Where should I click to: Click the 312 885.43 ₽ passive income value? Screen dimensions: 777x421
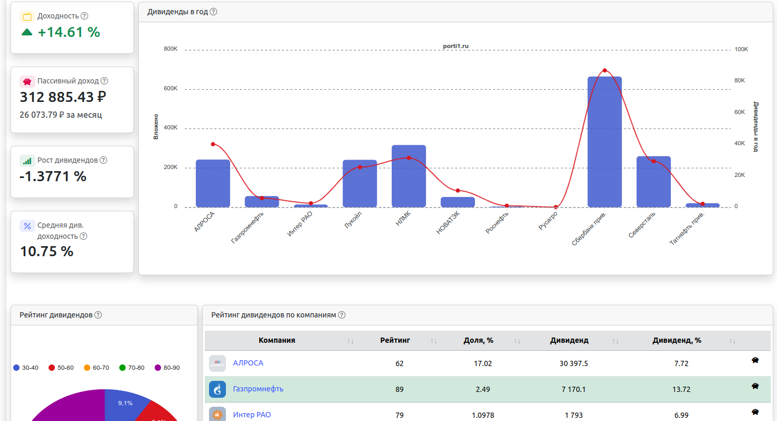63,97
